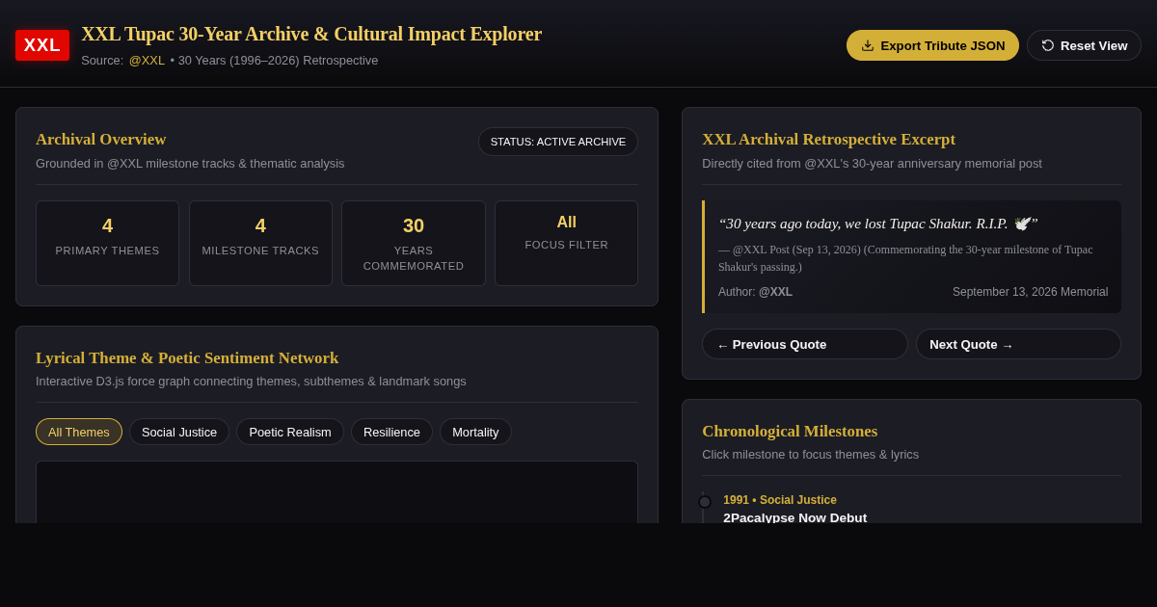Filter by Poetic Realism theme
The width and height of the screenshot is (1157, 607).
pyautogui.click(x=290, y=432)
